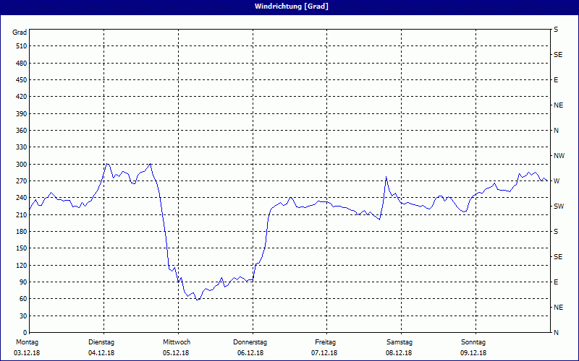Click the "Mittwoch" day label

(x=177, y=342)
